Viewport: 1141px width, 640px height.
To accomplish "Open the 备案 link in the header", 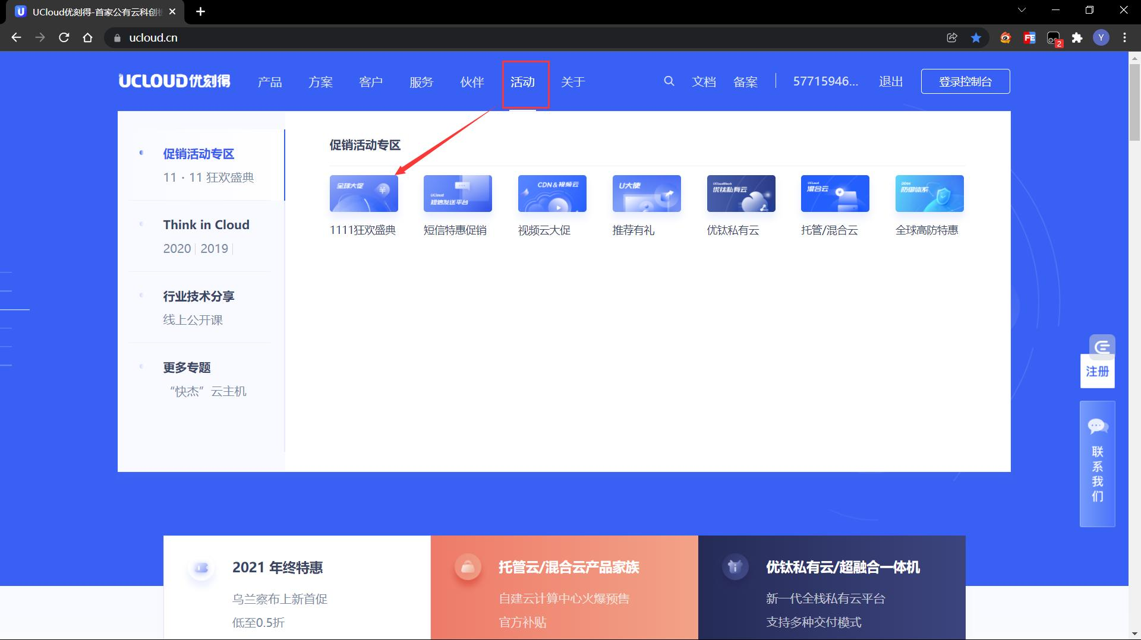I will [x=745, y=82].
